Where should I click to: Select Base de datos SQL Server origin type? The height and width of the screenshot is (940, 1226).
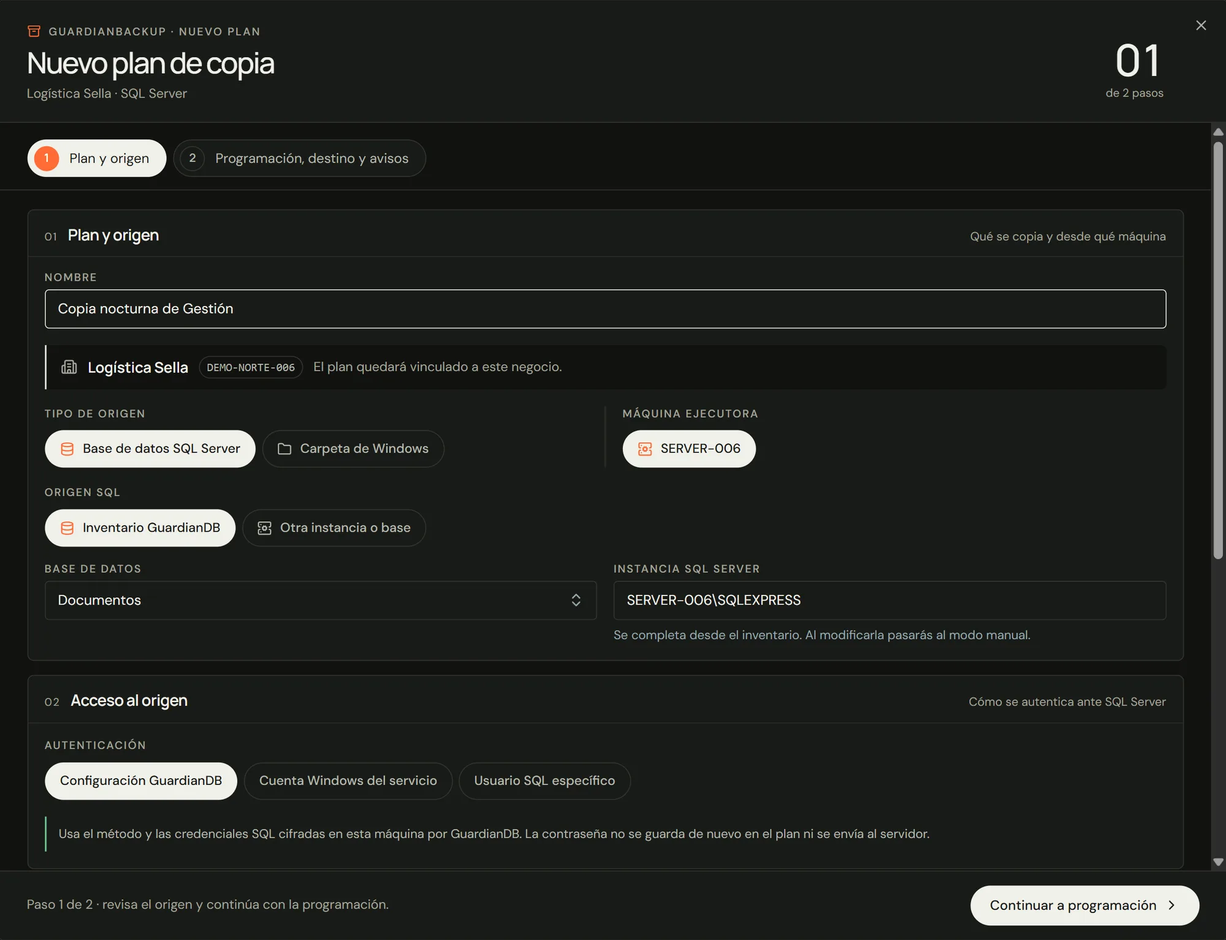point(150,449)
